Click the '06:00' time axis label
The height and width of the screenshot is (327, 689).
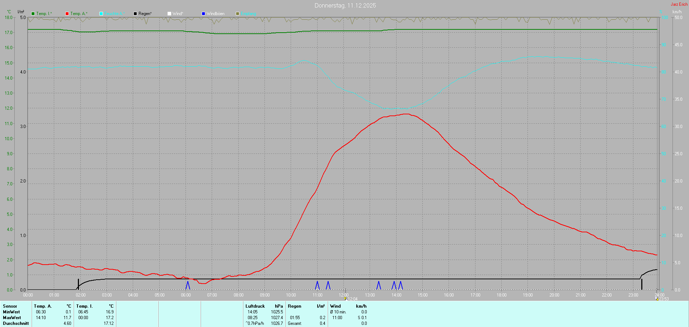point(186,295)
